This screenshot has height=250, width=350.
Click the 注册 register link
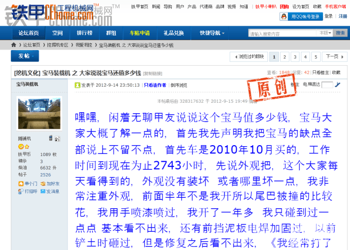click(343, 16)
